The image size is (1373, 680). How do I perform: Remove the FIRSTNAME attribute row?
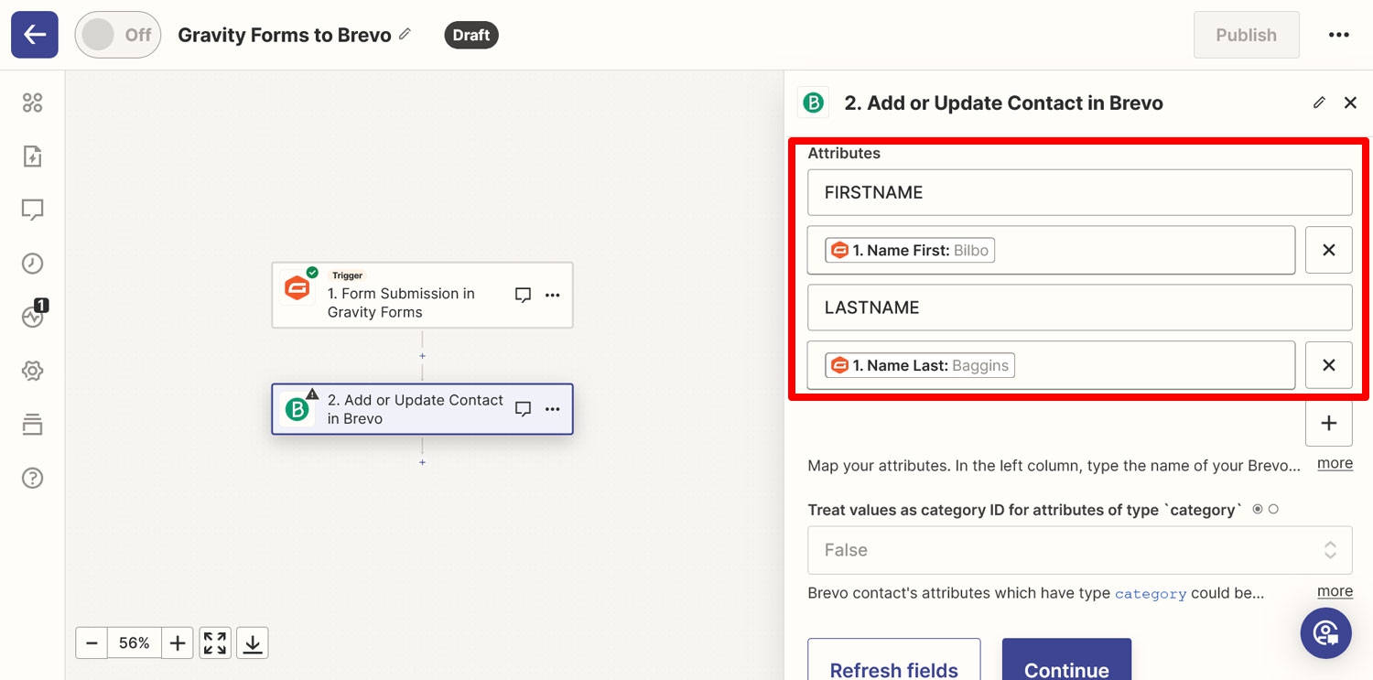pyautogui.click(x=1329, y=250)
